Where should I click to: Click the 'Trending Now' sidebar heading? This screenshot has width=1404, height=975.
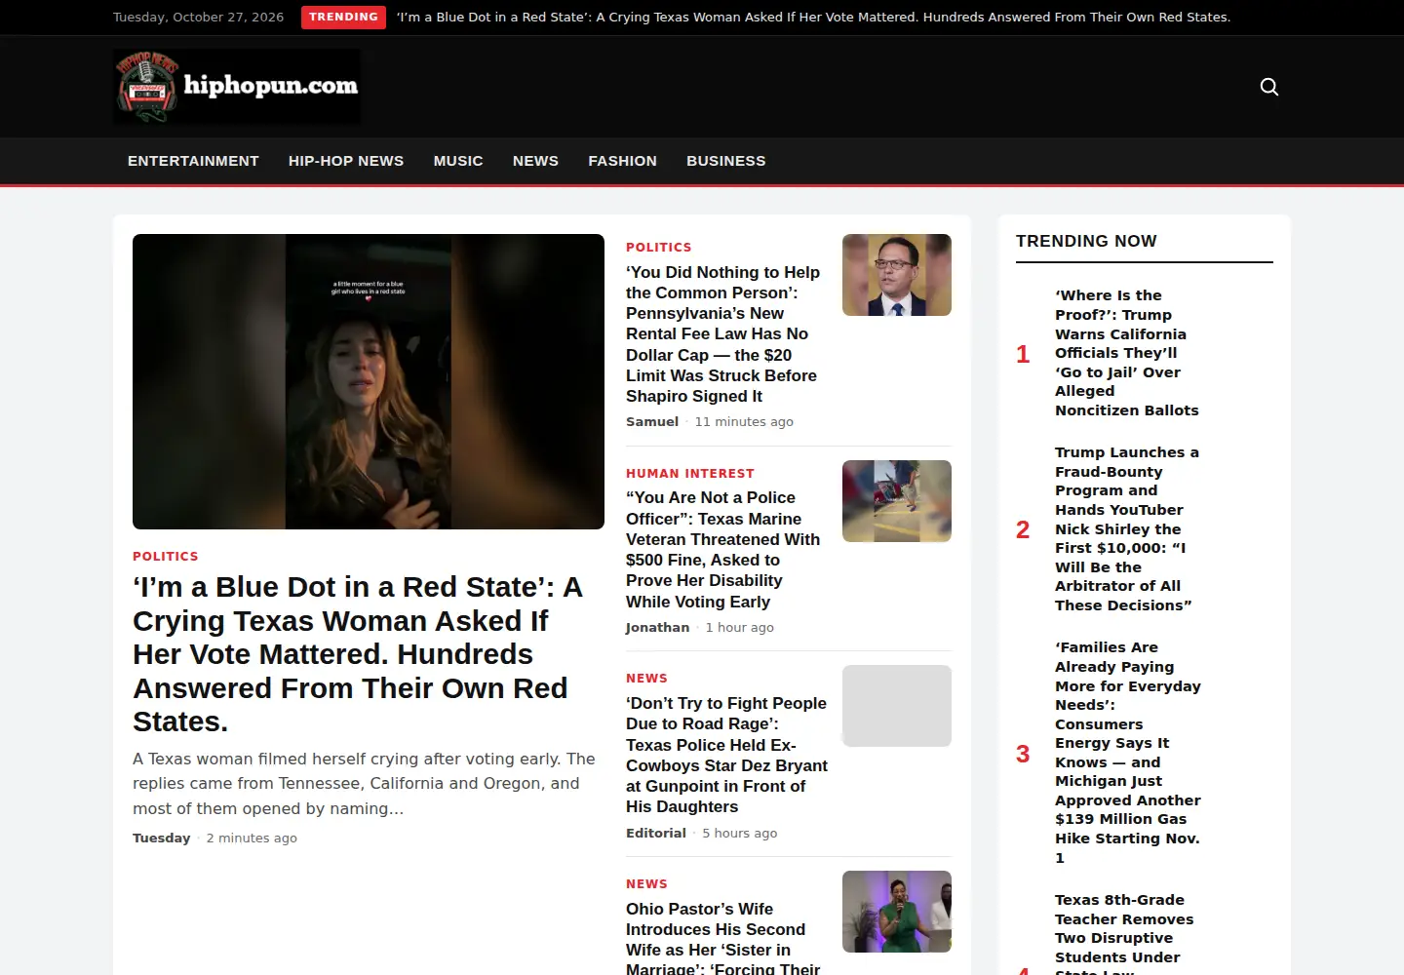pyautogui.click(x=1086, y=241)
